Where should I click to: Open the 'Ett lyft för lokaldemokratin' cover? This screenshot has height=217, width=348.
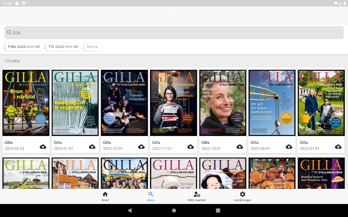[x=272, y=103]
